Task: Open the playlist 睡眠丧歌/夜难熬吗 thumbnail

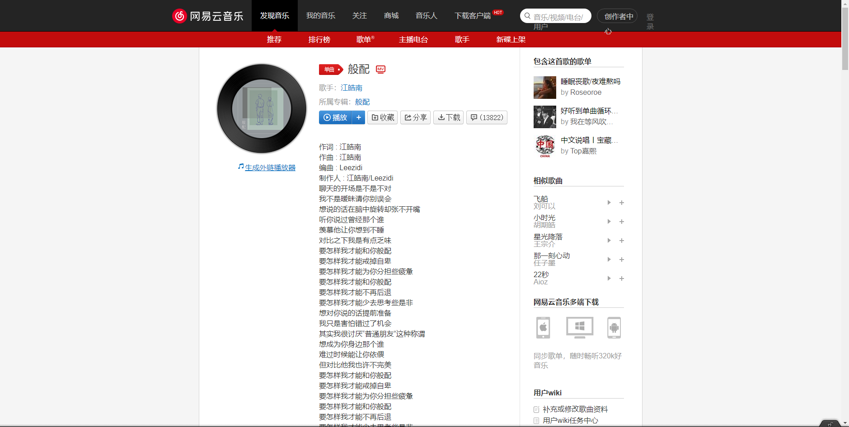Action: [x=544, y=87]
